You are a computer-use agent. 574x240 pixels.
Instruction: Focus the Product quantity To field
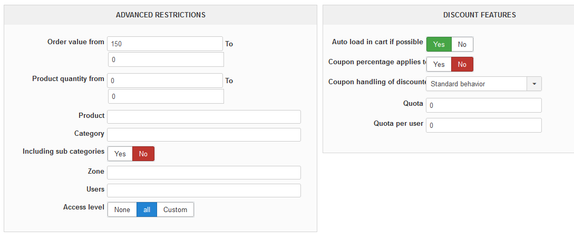click(166, 96)
